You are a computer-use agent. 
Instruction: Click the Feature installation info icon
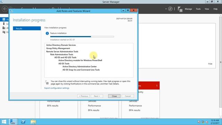click(x=47, y=33)
